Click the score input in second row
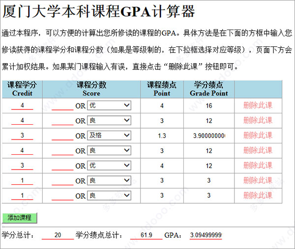 pyautogui.click(x=62, y=121)
